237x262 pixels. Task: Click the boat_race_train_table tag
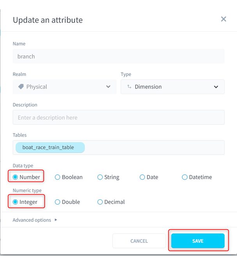point(50,147)
